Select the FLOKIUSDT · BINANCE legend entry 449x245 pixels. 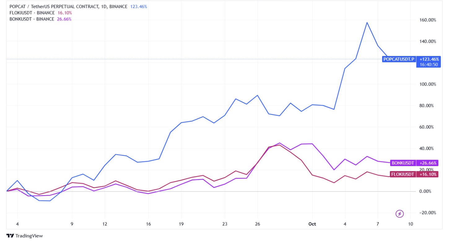coord(32,13)
